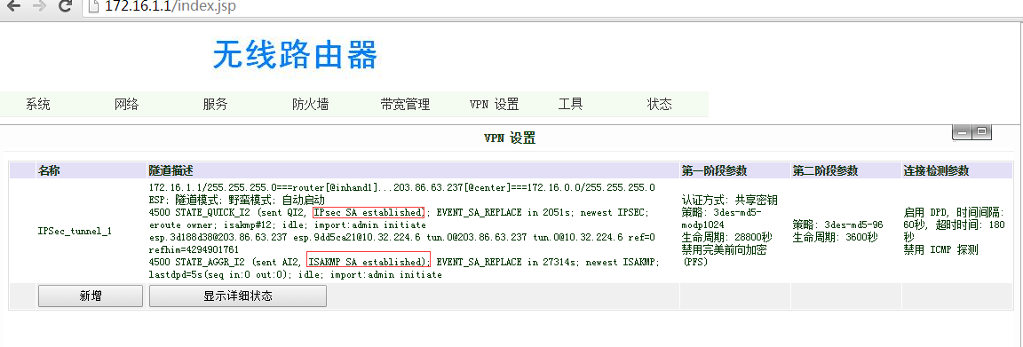Open the VPN 设置 menu in navigation bar

tap(494, 105)
